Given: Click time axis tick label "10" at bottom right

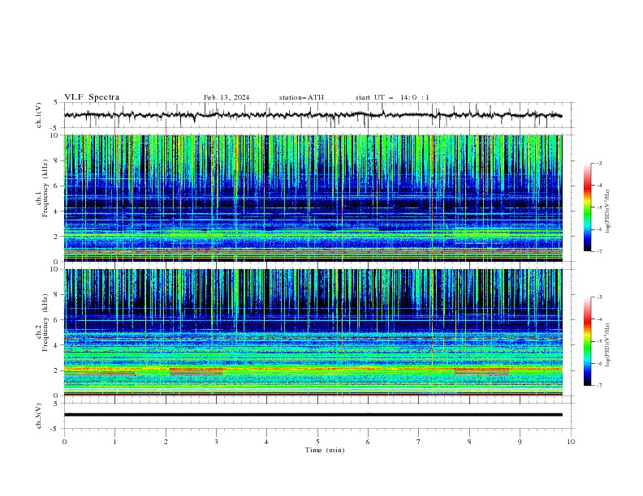Looking at the screenshot, I should [x=571, y=442].
